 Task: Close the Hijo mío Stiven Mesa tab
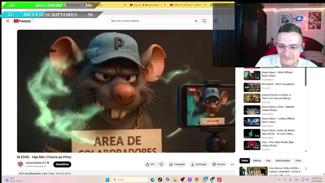(165, 5)
